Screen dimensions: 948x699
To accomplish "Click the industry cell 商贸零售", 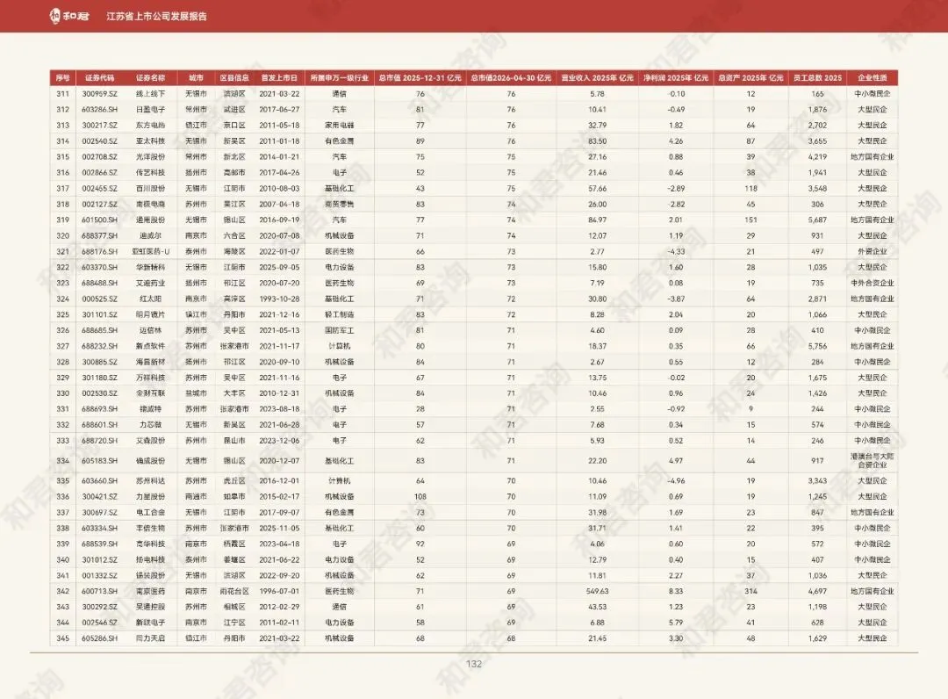I will [339, 205].
